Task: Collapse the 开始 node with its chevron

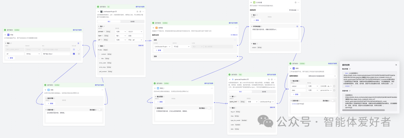Action: 5,35
